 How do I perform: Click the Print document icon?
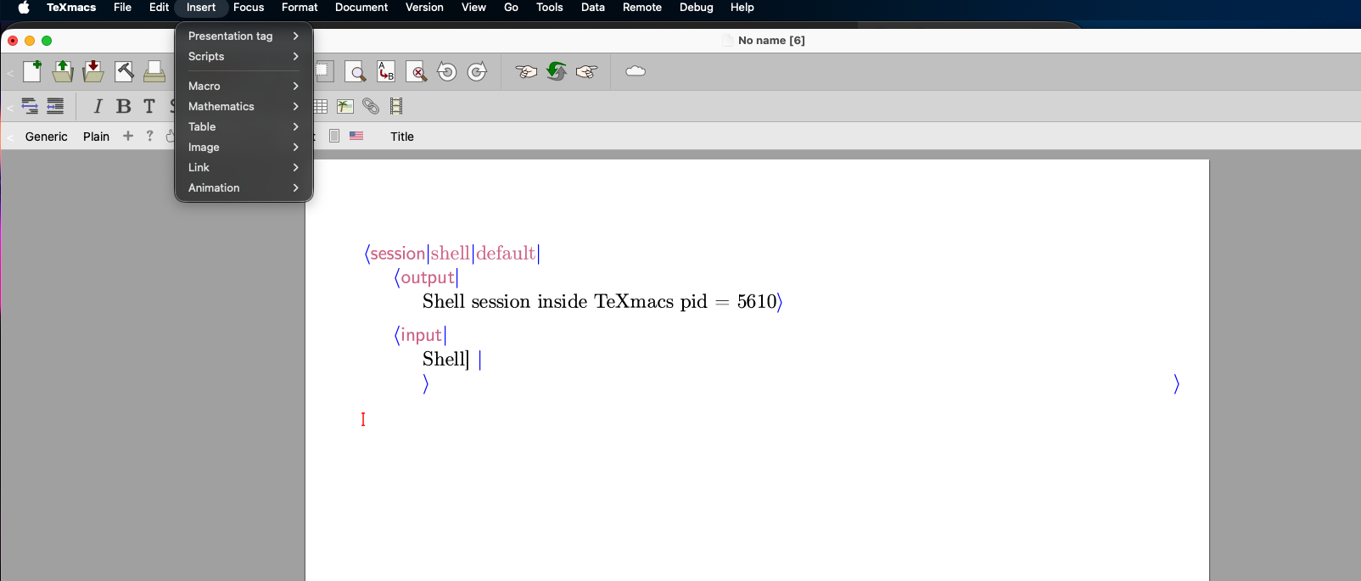tap(154, 72)
